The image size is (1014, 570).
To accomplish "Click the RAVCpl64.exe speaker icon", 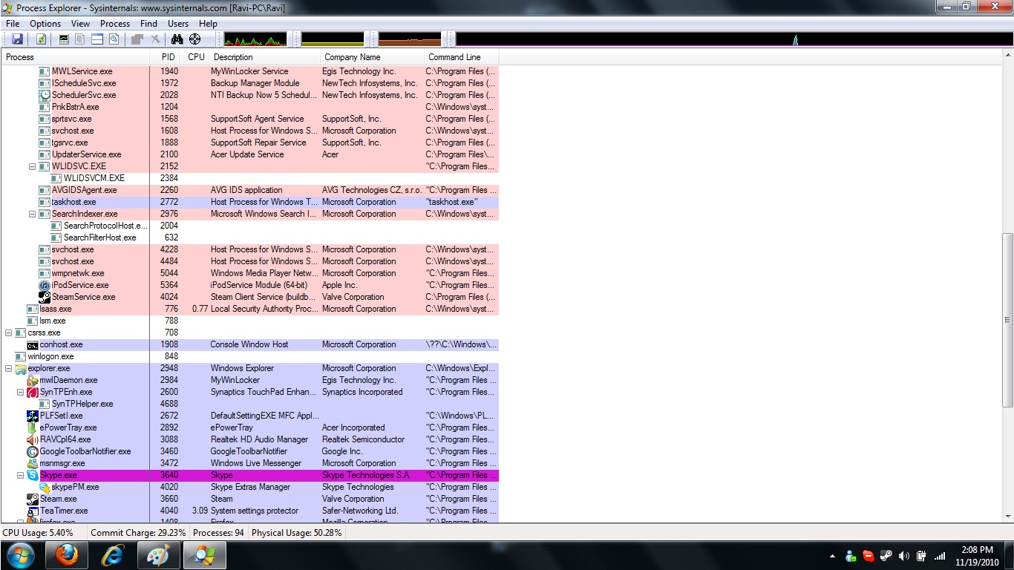I will 33,439.
